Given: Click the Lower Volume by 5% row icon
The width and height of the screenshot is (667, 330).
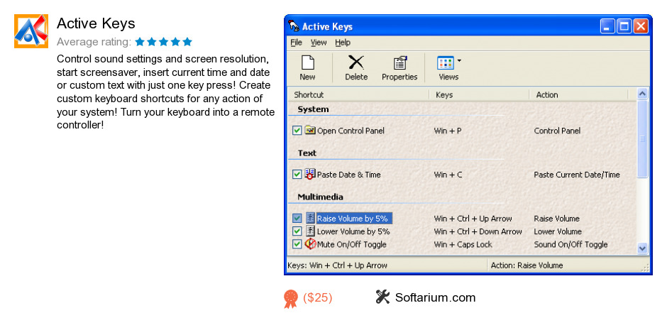Looking at the screenshot, I should (x=311, y=231).
